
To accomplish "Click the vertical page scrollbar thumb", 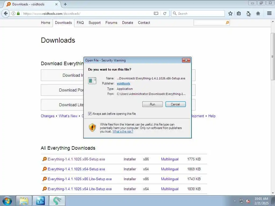I will [x=273, y=56].
